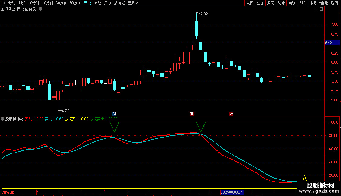Switch to the 30分钟 period
Screen dimensions: 341x196
[x=62, y=3]
